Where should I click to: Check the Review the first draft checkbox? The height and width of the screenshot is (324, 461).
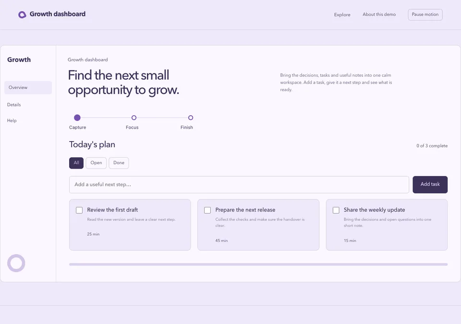pyautogui.click(x=79, y=210)
